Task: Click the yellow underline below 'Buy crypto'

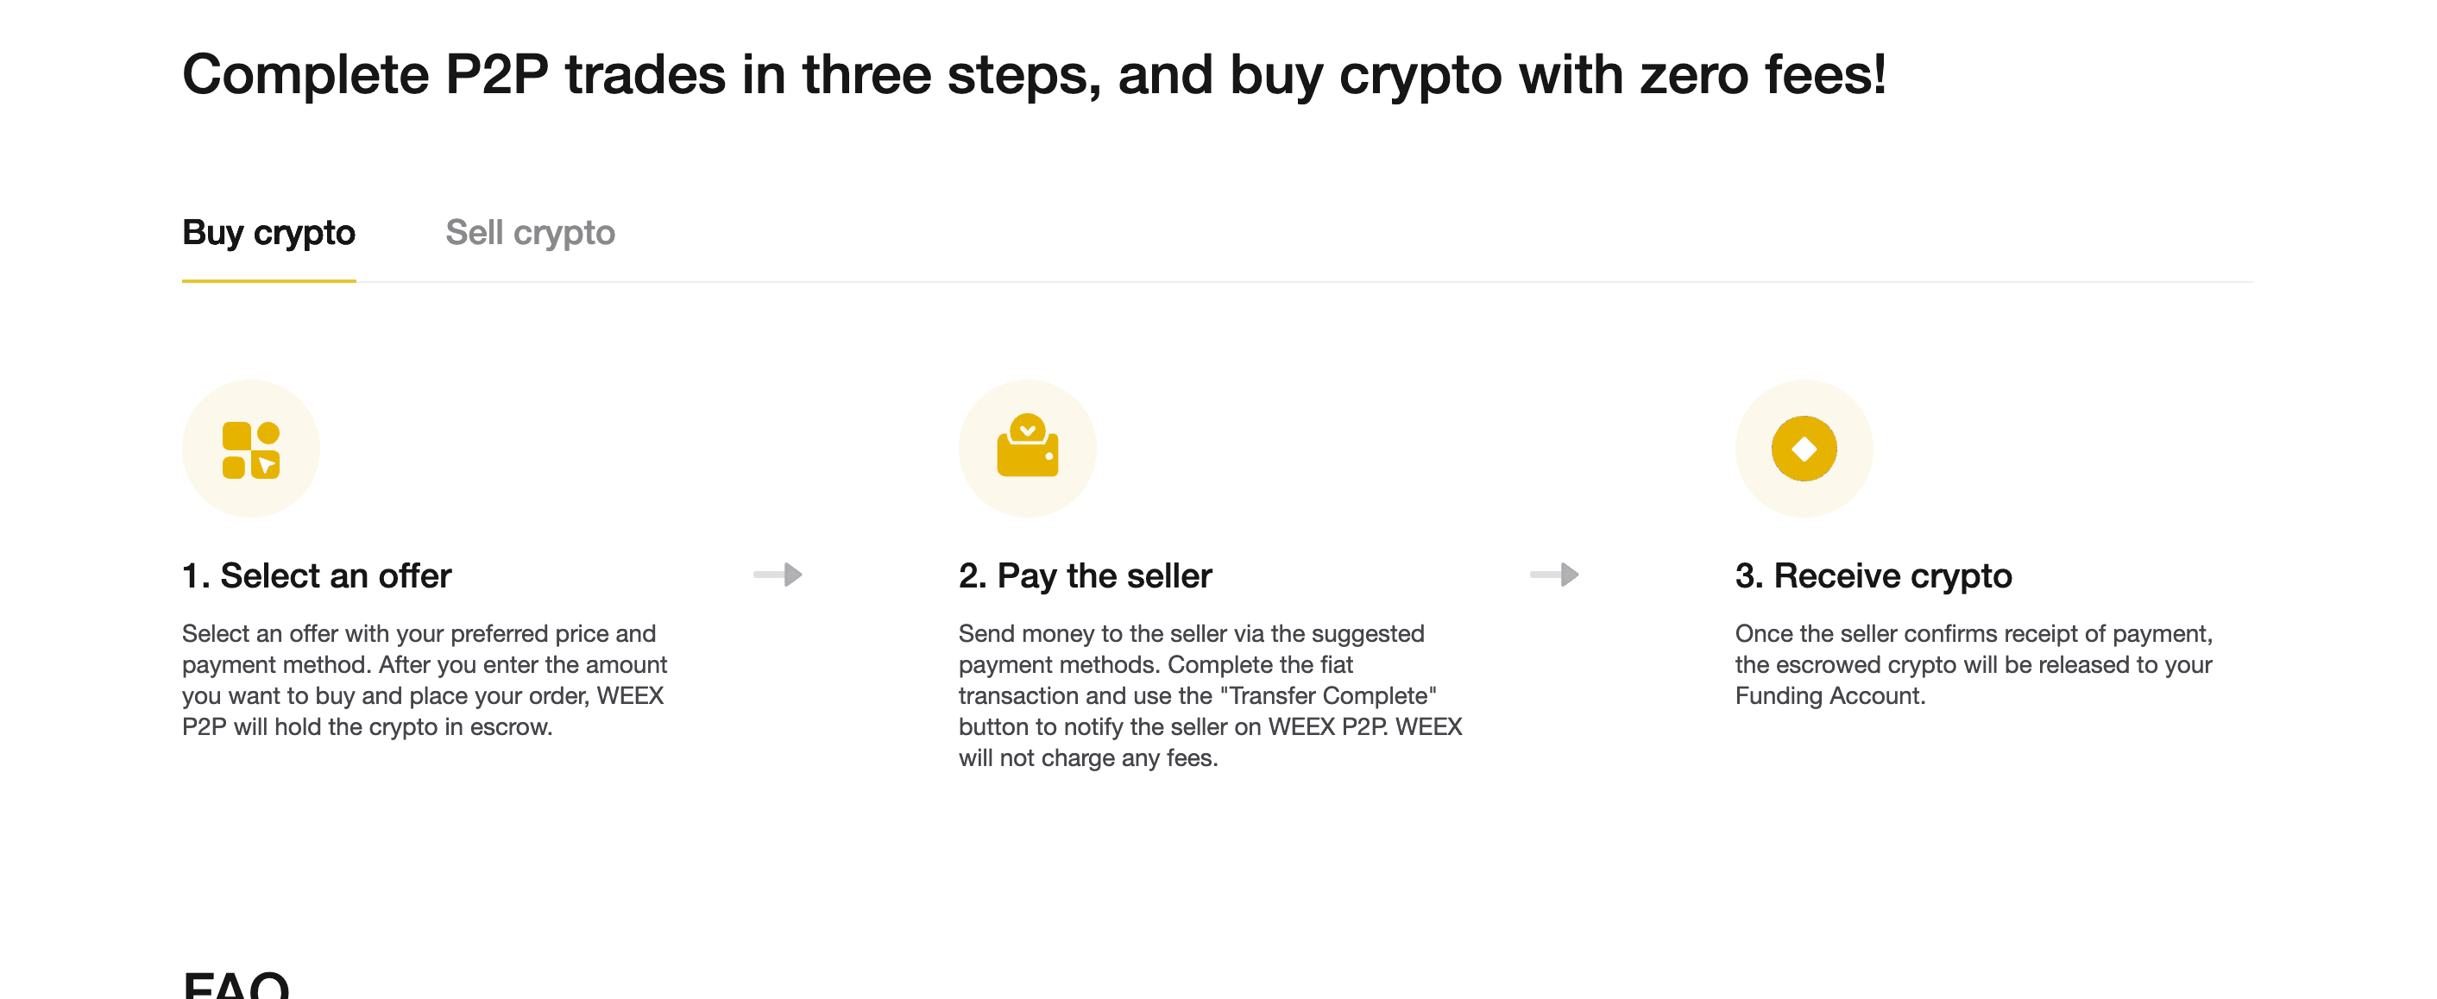Action: [269, 282]
